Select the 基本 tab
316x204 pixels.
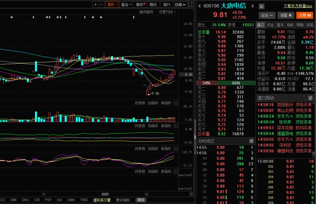(280, 25)
